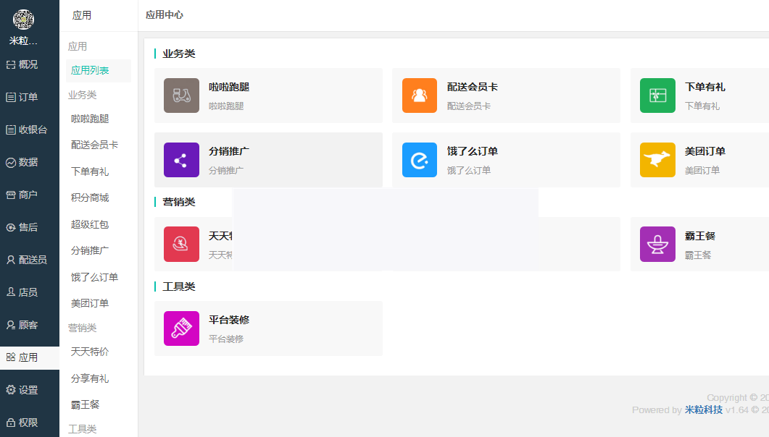Click the orange 配送会员卡 membership icon

(x=419, y=95)
